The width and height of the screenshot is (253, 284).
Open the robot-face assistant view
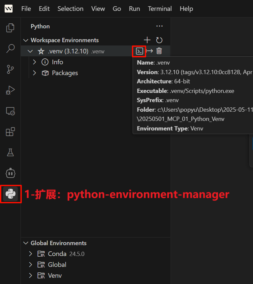[x=10, y=173]
